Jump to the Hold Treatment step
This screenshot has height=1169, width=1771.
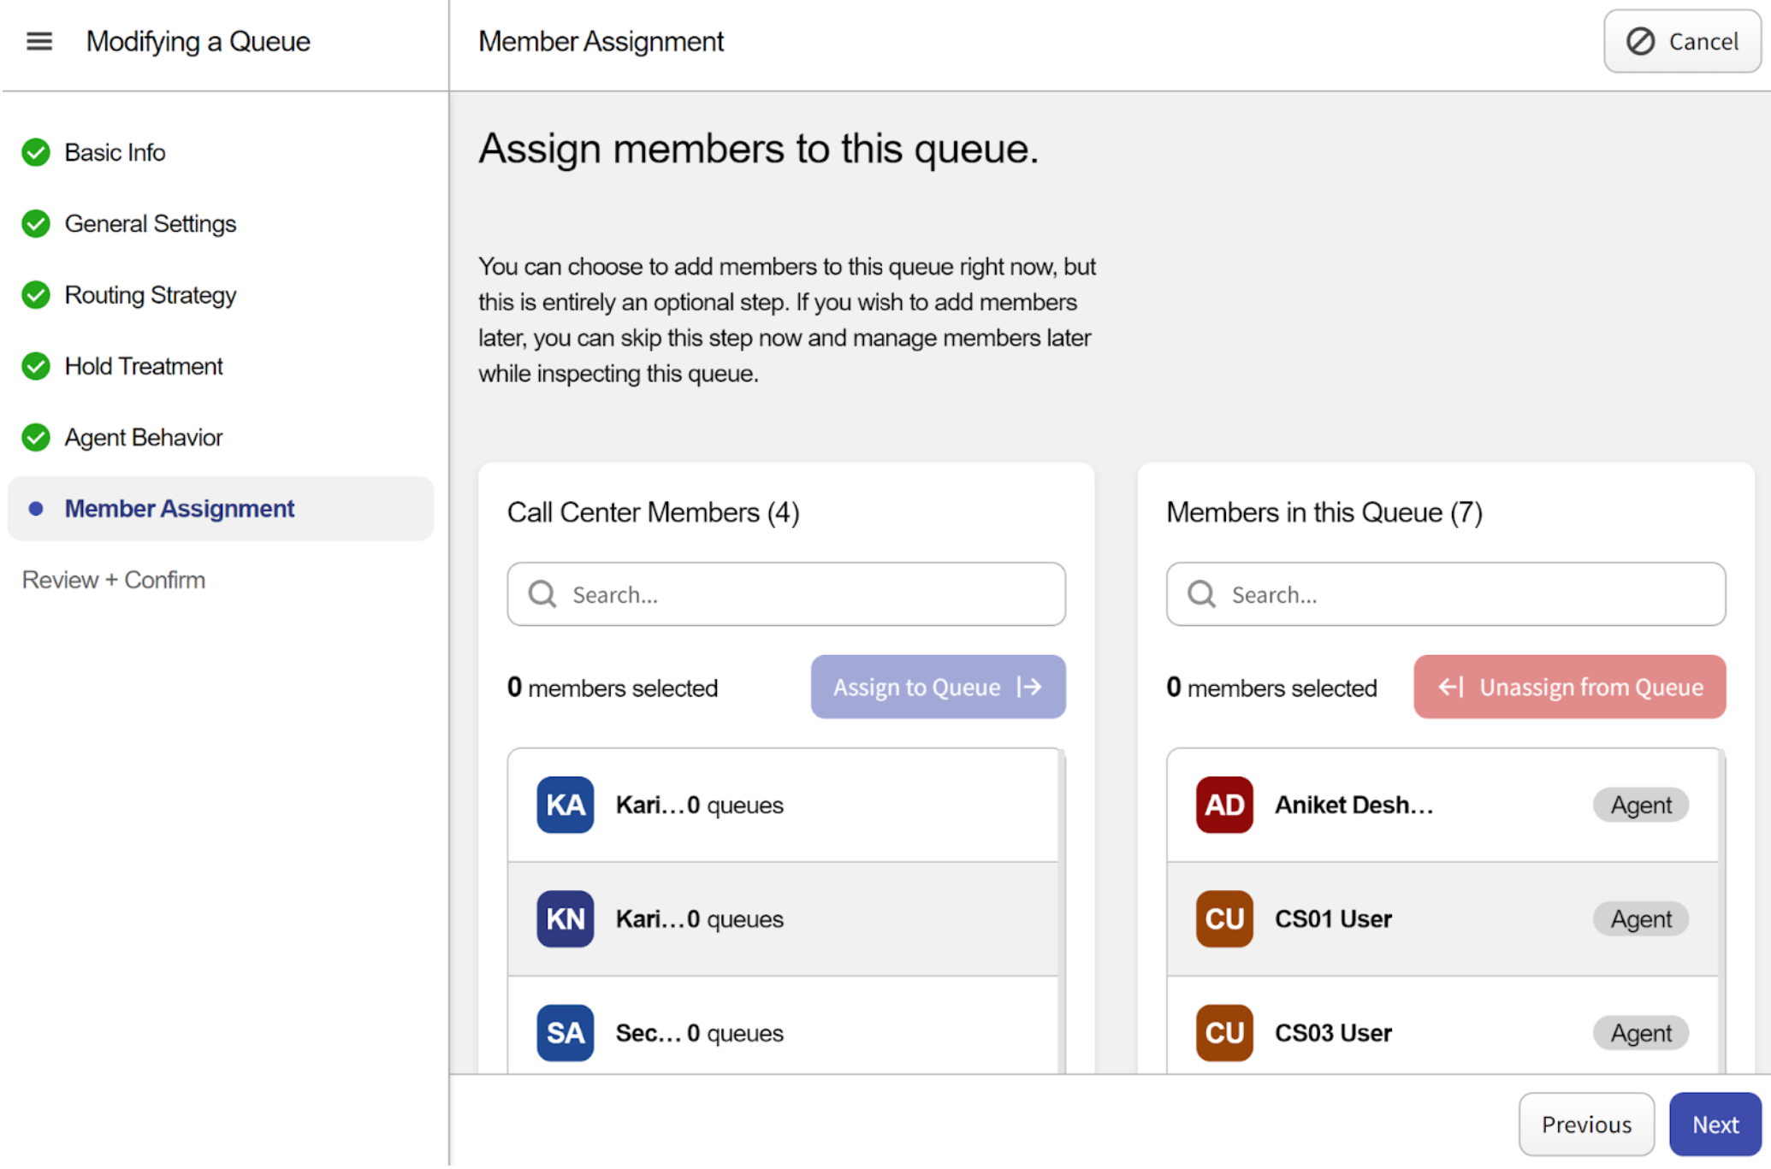coord(143,366)
